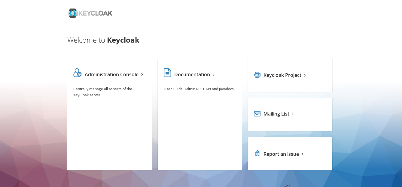
Task: Click the chevron next to Mailing List
Action: pos(293,114)
